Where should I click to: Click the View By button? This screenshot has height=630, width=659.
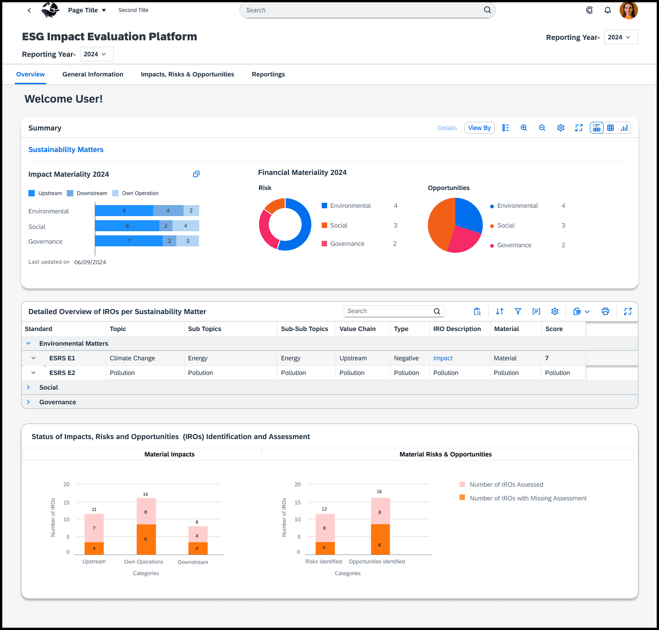click(480, 128)
